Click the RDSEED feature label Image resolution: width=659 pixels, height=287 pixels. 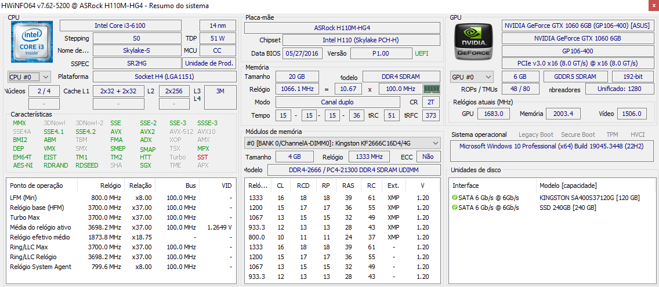coord(87,165)
